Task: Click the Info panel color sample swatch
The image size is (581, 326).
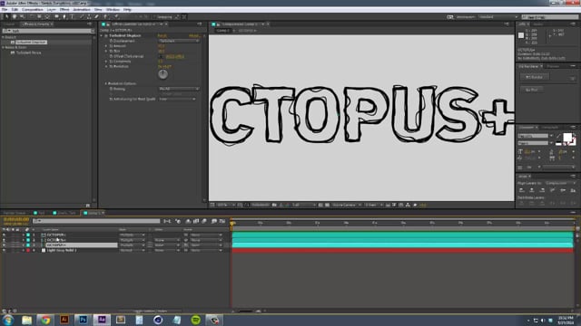Action: coord(521,35)
